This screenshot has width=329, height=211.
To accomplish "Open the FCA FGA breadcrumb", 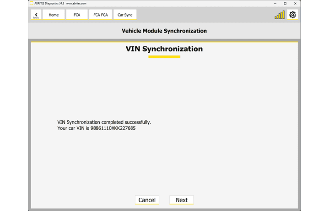I will (100, 15).
